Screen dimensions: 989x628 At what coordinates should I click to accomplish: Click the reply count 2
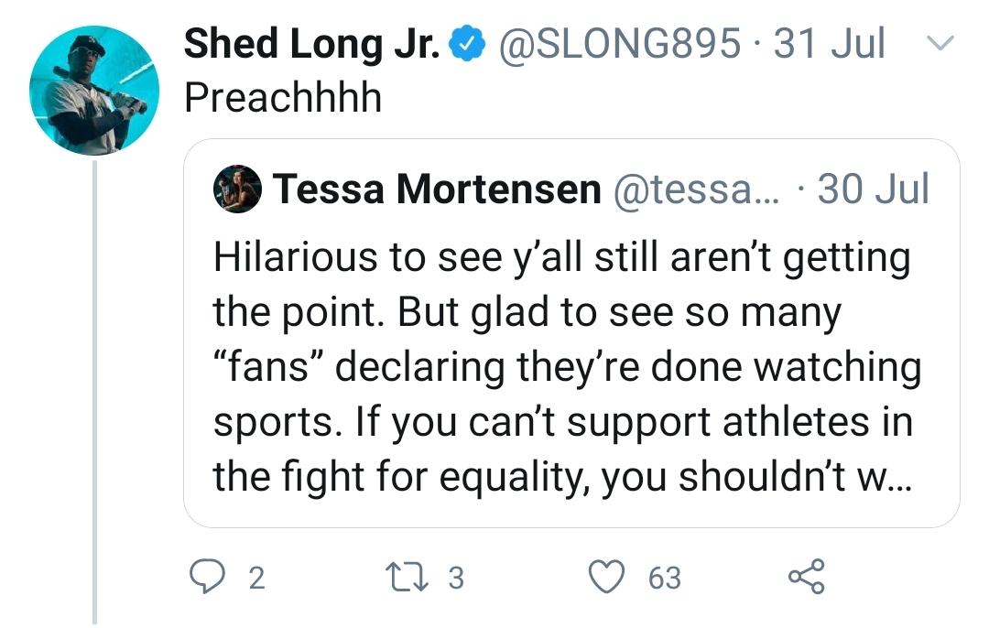tap(256, 578)
